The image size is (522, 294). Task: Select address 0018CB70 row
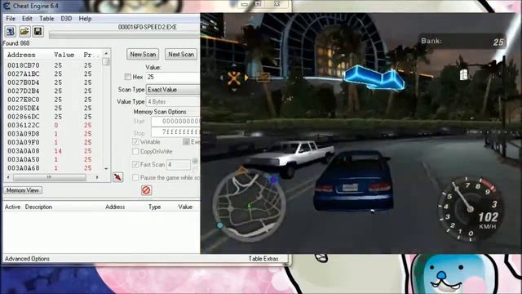(x=53, y=65)
